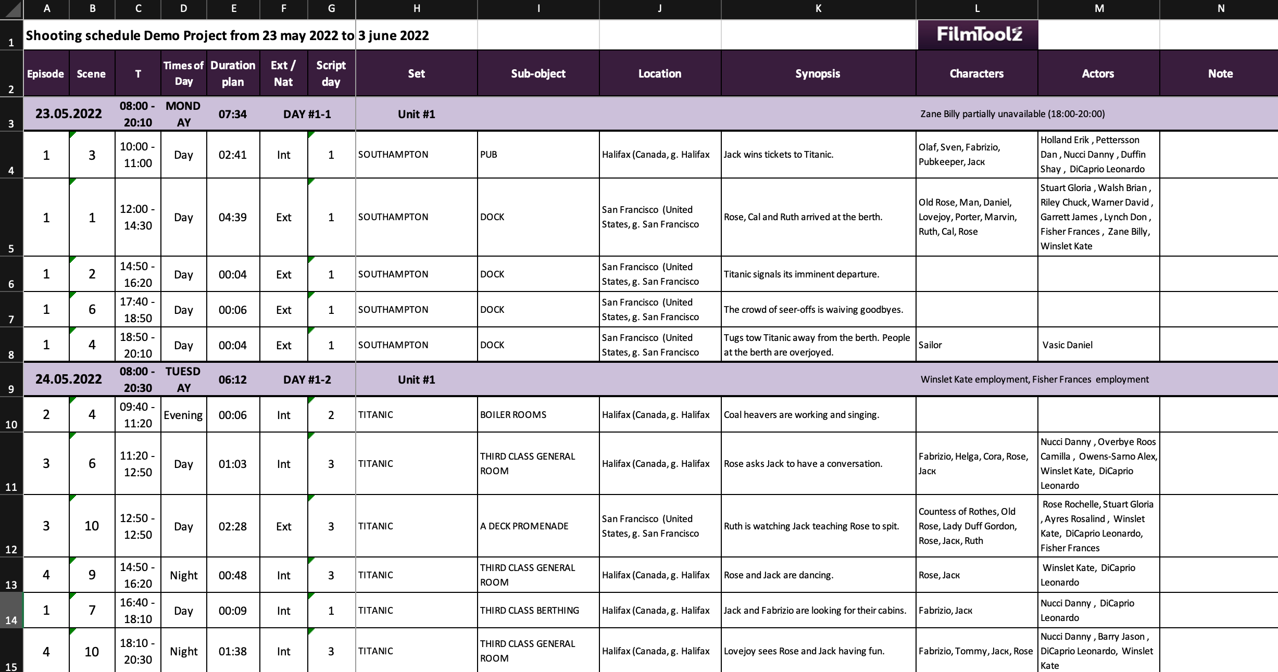Select the Times of Day header cell

[x=183, y=73]
